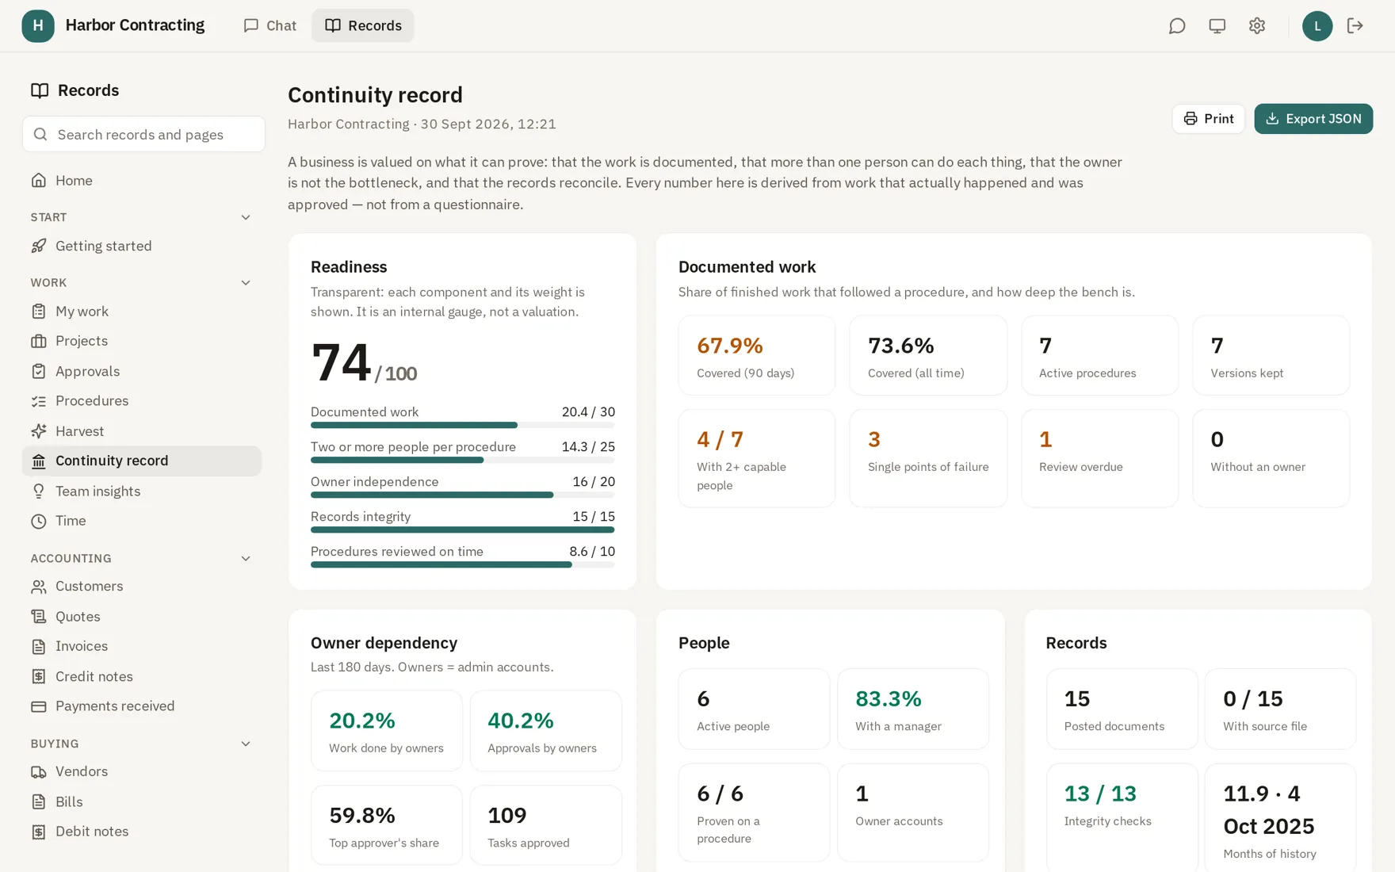Screen dimensions: 1395x872
Task: Click the Print button
Action: [1208, 119]
